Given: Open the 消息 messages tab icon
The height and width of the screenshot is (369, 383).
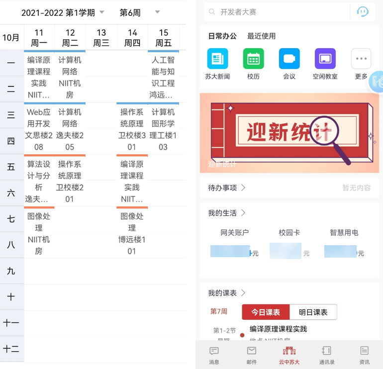Looking at the screenshot, I should [214, 351].
